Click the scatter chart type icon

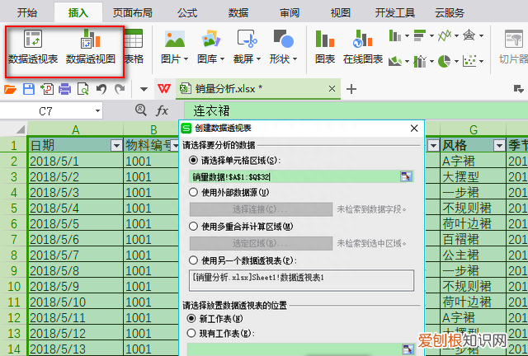click(469, 61)
